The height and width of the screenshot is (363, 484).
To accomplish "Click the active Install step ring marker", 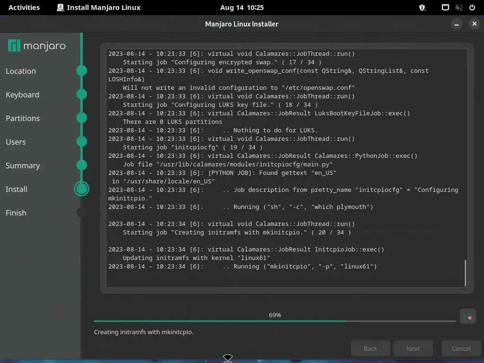I will [x=81, y=189].
